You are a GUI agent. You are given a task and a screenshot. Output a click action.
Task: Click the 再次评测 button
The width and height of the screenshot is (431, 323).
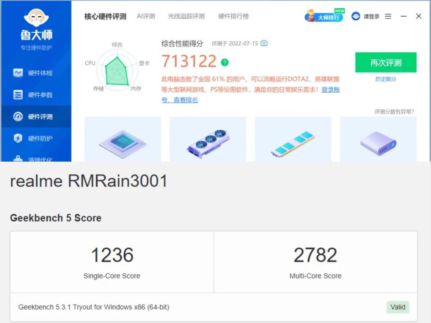386,63
